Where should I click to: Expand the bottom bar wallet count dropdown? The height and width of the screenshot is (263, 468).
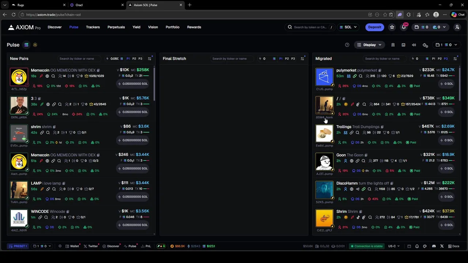point(42,246)
